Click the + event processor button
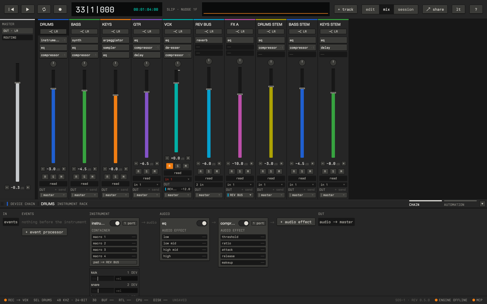This screenshot has height=304, width=487. click(x=44, y=232)
